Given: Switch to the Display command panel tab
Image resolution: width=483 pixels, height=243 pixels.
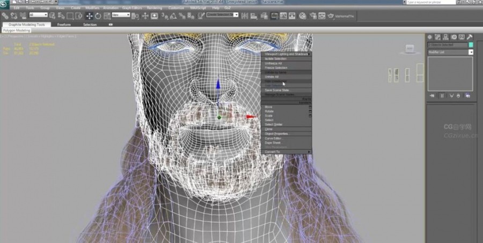Looking at the screenshot, I should [462, 37].
